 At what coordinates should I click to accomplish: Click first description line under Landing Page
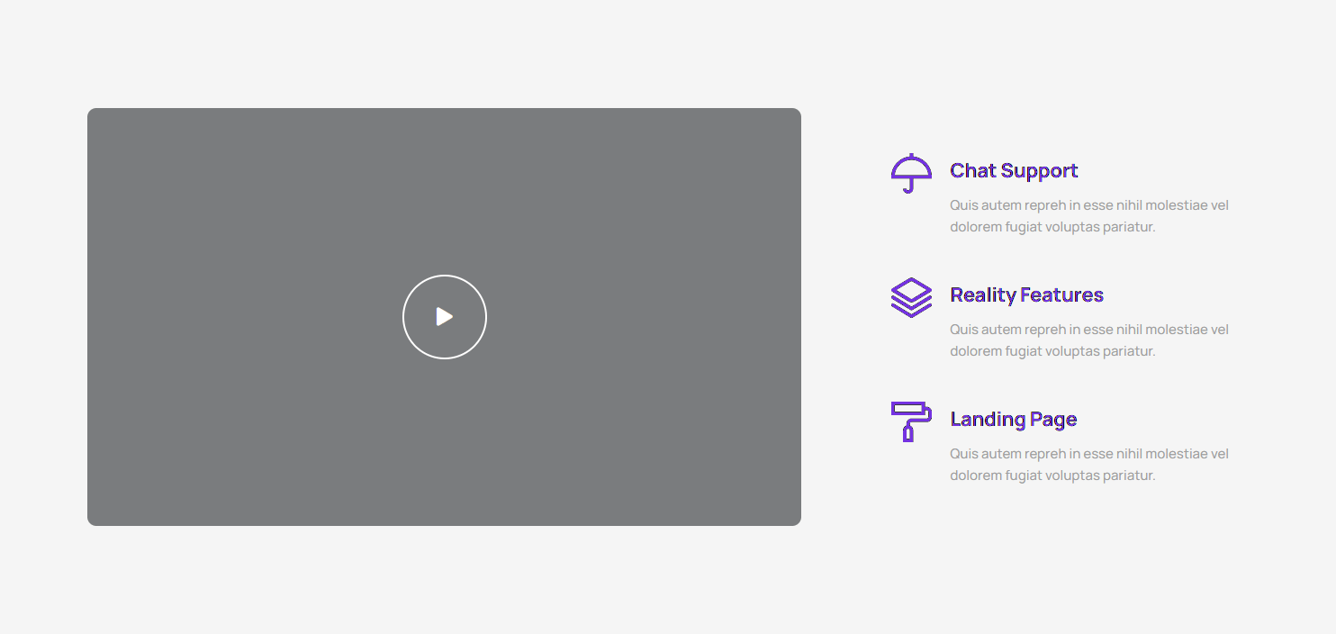pos(1088,454)
